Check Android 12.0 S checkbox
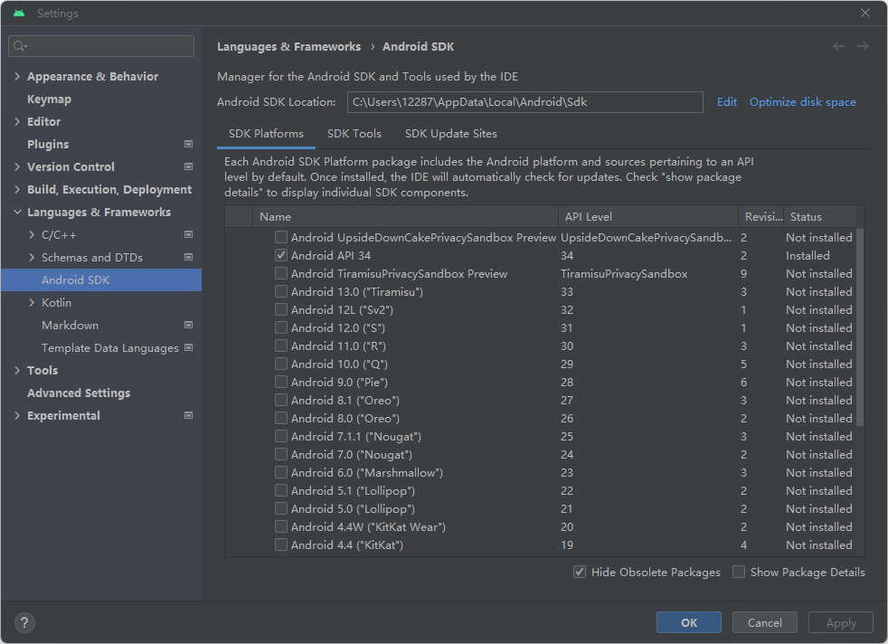The width and height of the screenshot is (888, 644). (x=281, y=327)
